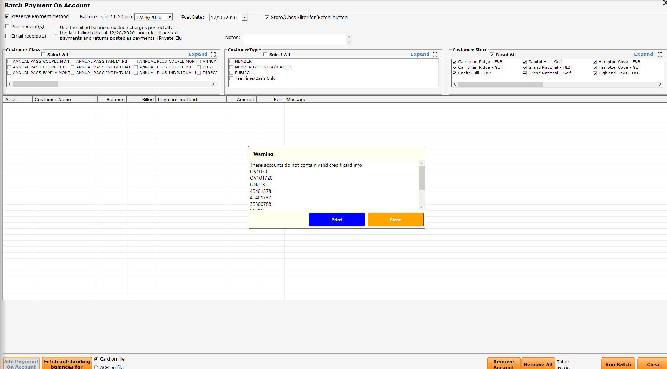Click the right scroll arrow under Customer Class list
Screen dimensions: 667x369
(213, 84)
